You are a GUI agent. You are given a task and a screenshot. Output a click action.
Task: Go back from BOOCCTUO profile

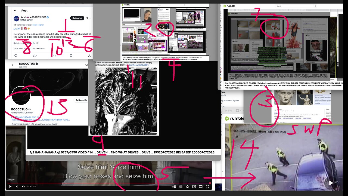coord(13,65)
